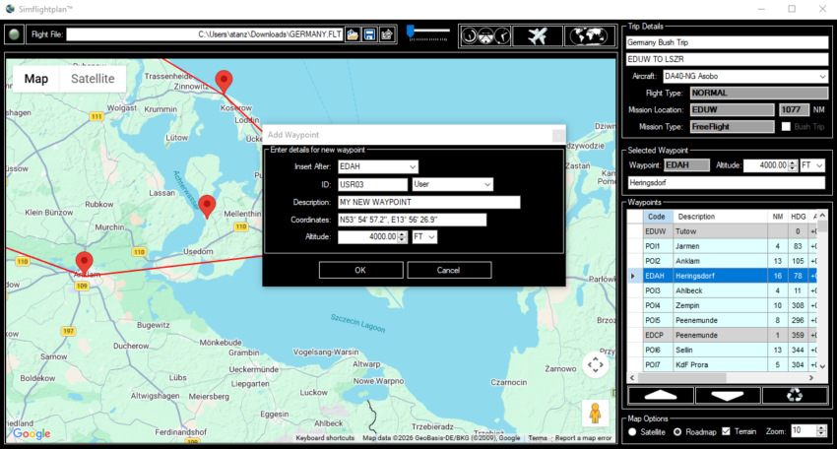Click the blue slider in the top toolbar
The image size is (837, 449).
click(411, 32)
